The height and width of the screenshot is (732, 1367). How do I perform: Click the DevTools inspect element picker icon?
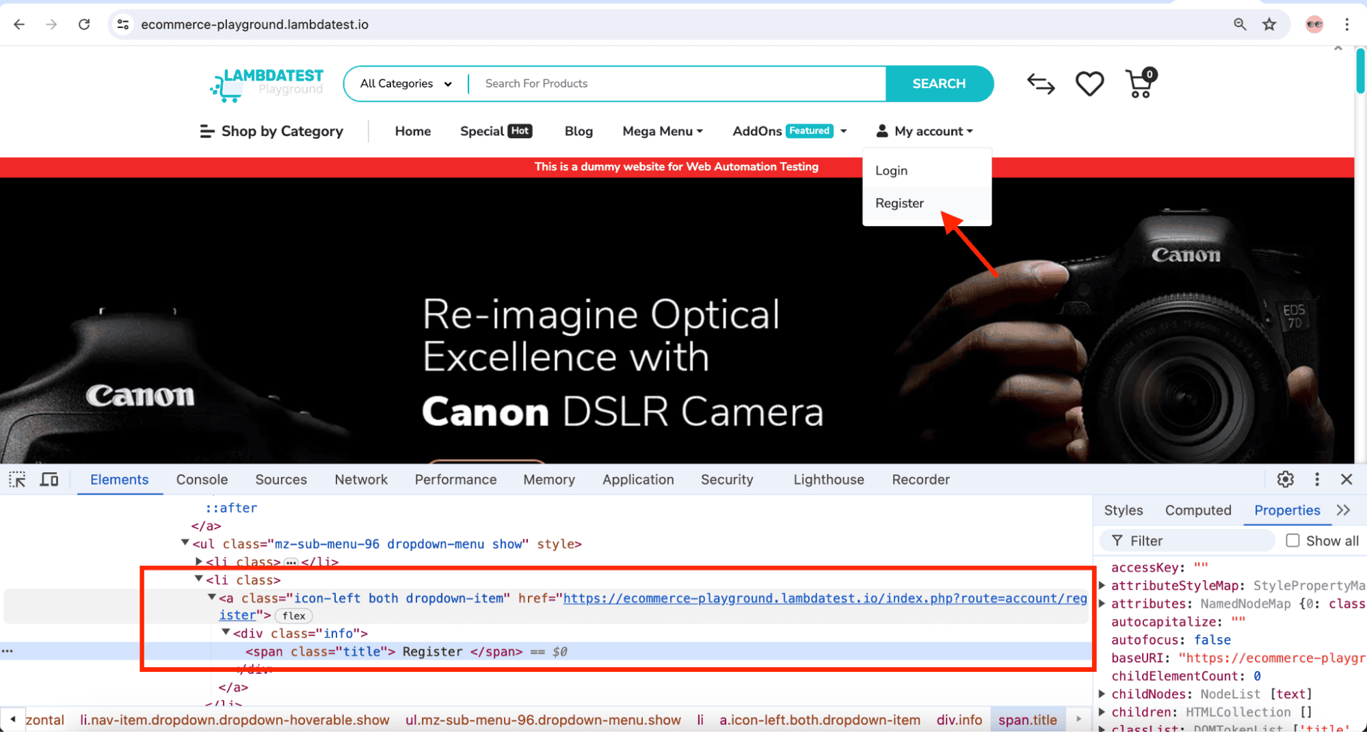17,480
